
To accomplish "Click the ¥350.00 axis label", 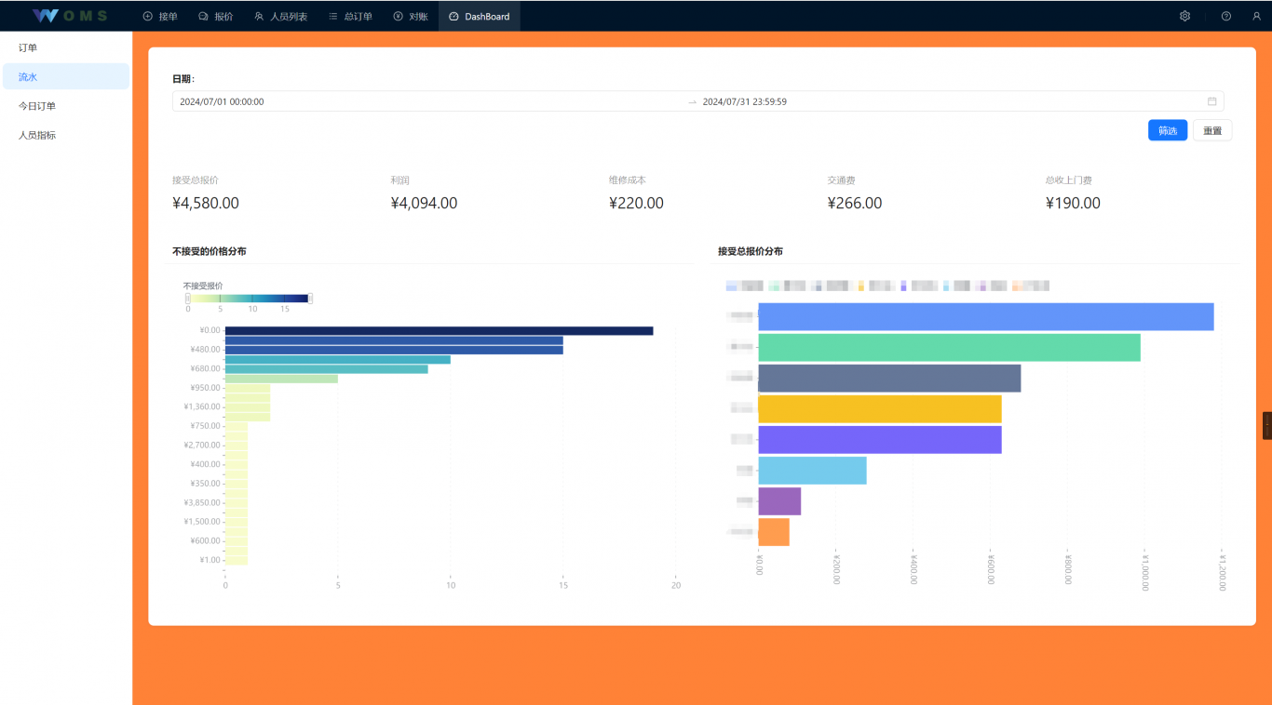I will (205, 484).
